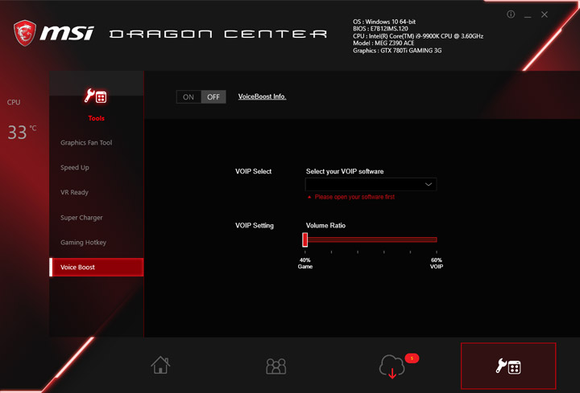Expand the VOIP software dropdown arrow
580x393 pixels.
tap(429, 184)
